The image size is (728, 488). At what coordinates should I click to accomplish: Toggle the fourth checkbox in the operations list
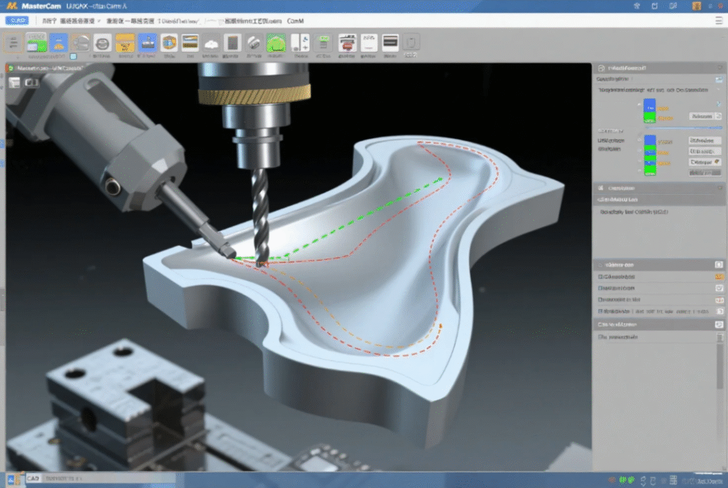(600, 311)
